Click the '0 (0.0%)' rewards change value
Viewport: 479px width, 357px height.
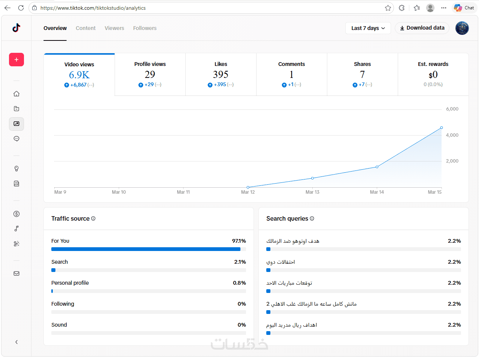click(x=433, y=85)
